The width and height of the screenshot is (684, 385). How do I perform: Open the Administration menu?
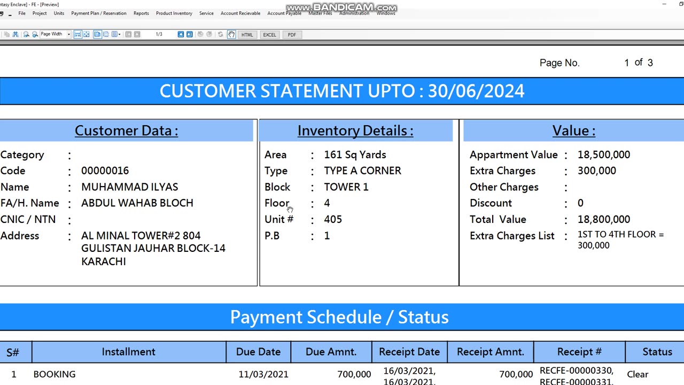[354, 13]
